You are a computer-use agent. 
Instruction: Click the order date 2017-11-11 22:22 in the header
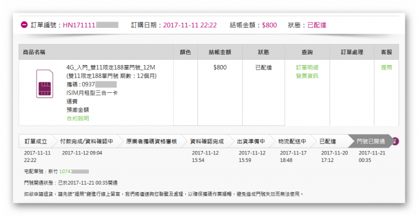(190, 25)
